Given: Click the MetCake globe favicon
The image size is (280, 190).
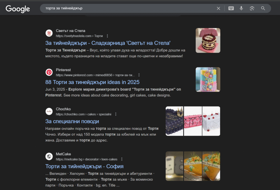Looking at the screenshot, I should coord(49,156).
